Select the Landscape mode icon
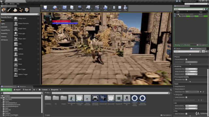 (x=15, y=10)
